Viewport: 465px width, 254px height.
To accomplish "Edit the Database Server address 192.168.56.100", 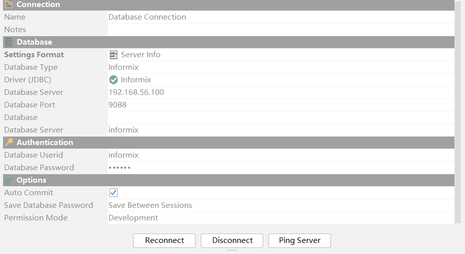I will (x=281, y=92).
